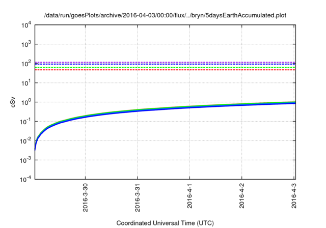Click the red dashed threshold line

pyautogui.click(x=165, y=70)
